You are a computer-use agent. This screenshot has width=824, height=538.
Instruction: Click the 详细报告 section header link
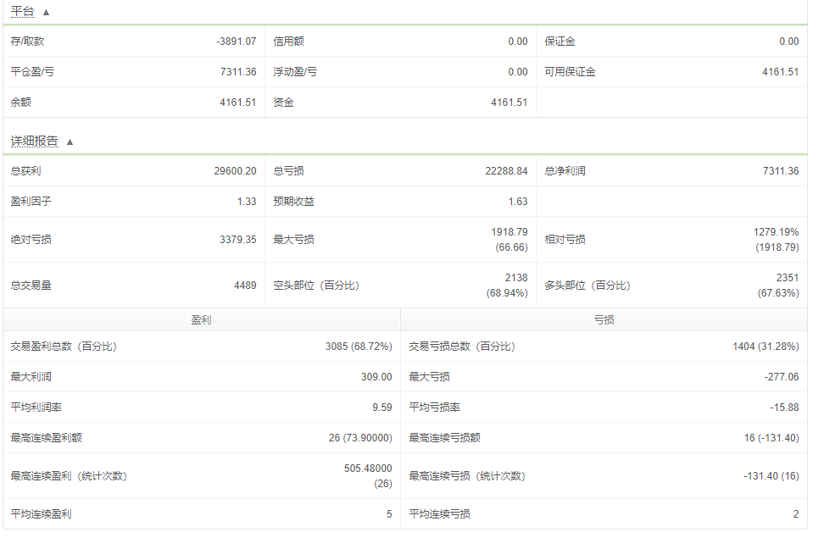(x=34, y=141)
